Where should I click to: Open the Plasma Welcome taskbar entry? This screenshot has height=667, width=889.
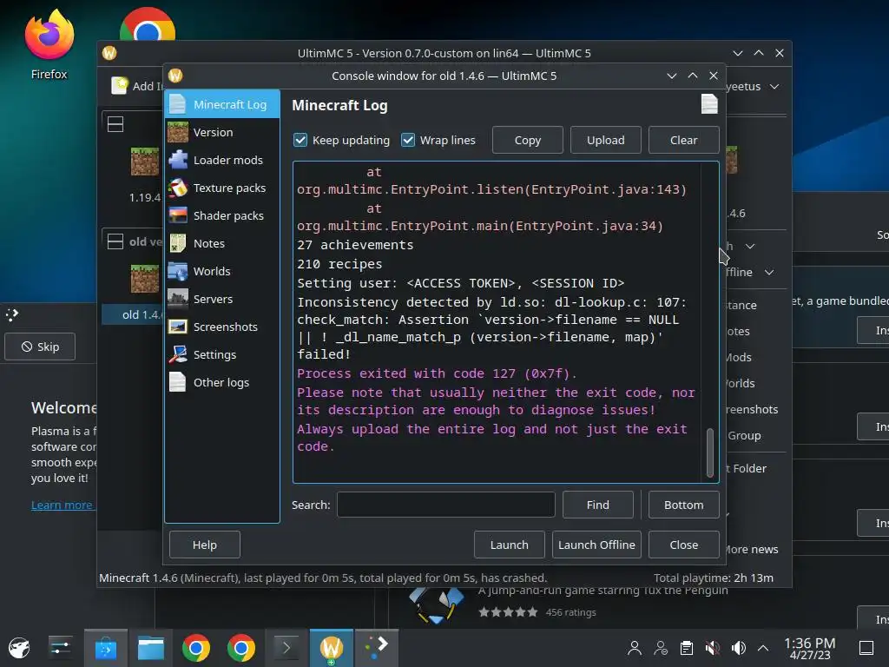[x=377, y=648]
